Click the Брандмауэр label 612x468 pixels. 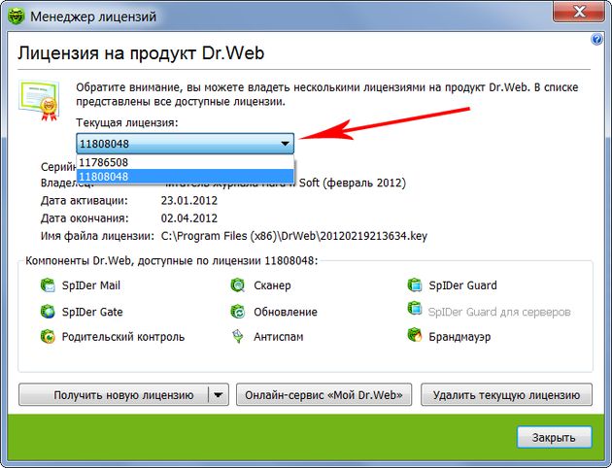click(459, 337)
